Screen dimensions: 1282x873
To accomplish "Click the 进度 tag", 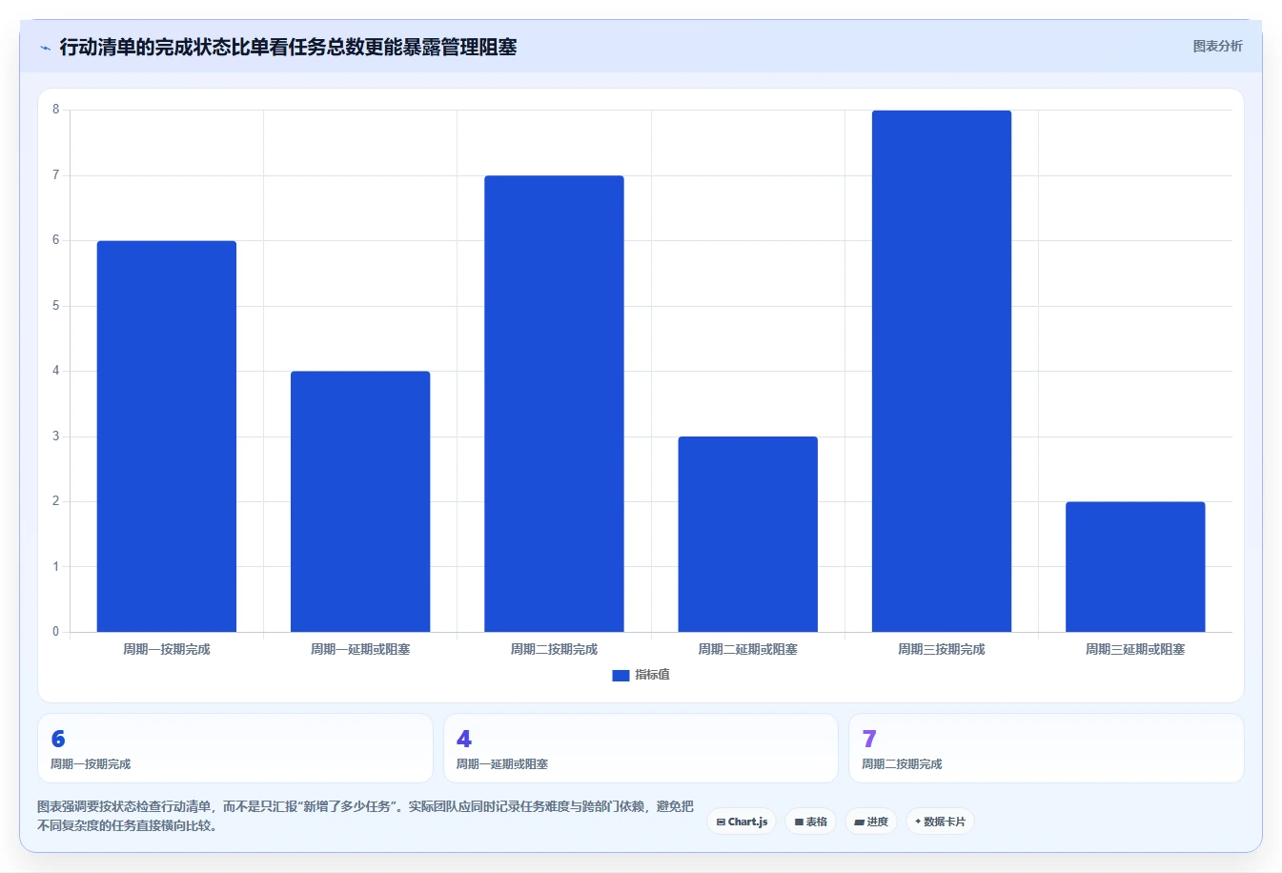I will pos(871,822).
